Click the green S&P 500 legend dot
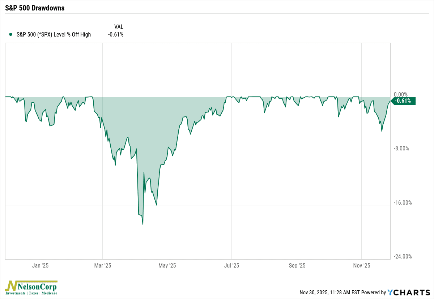This screenshot has width=434, height=299. click(9, 35)
